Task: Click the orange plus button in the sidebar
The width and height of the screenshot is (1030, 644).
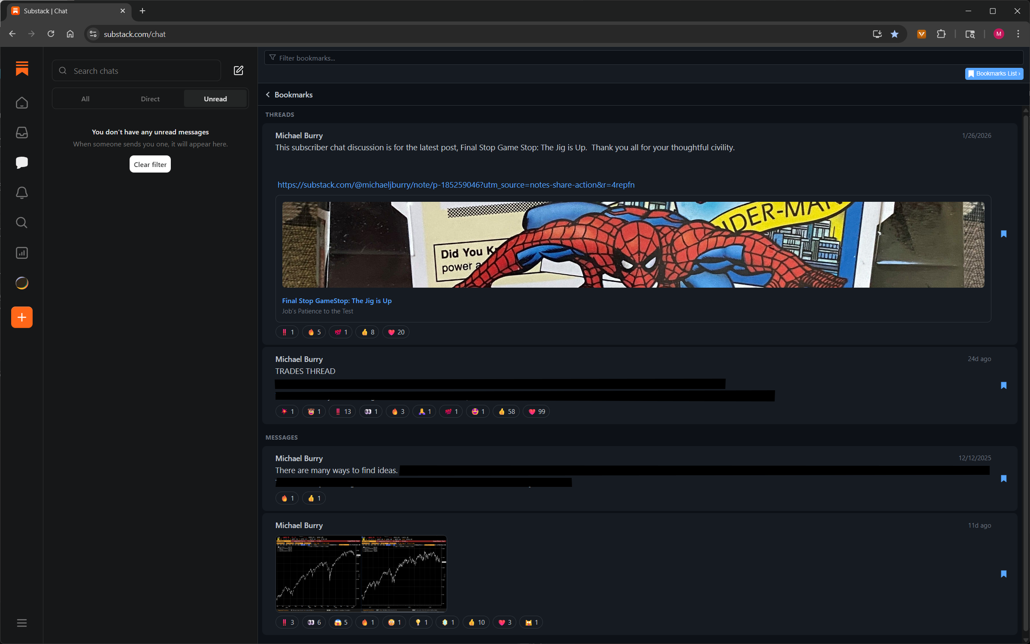Action: tap(21, 317)
